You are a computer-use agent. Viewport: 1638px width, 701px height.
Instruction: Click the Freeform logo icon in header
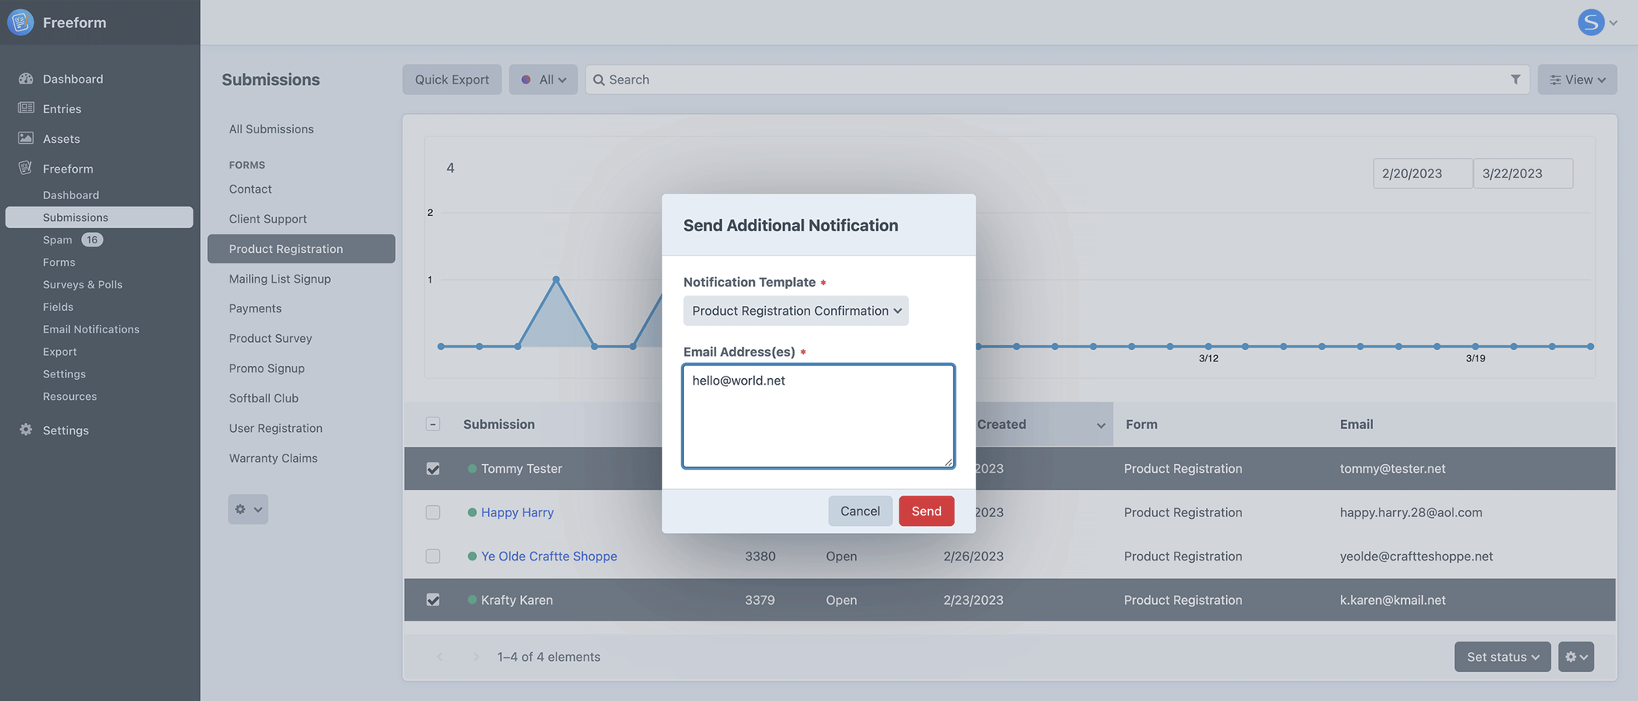[x=21, y=22]
